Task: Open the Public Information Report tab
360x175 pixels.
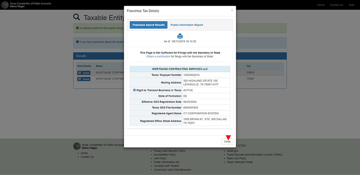Action: click(186, 25)
